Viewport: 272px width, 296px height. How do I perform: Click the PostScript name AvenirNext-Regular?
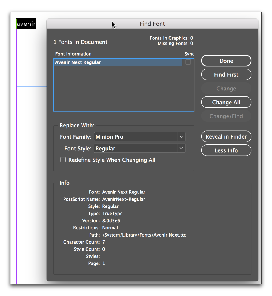[x=124, y=199]
